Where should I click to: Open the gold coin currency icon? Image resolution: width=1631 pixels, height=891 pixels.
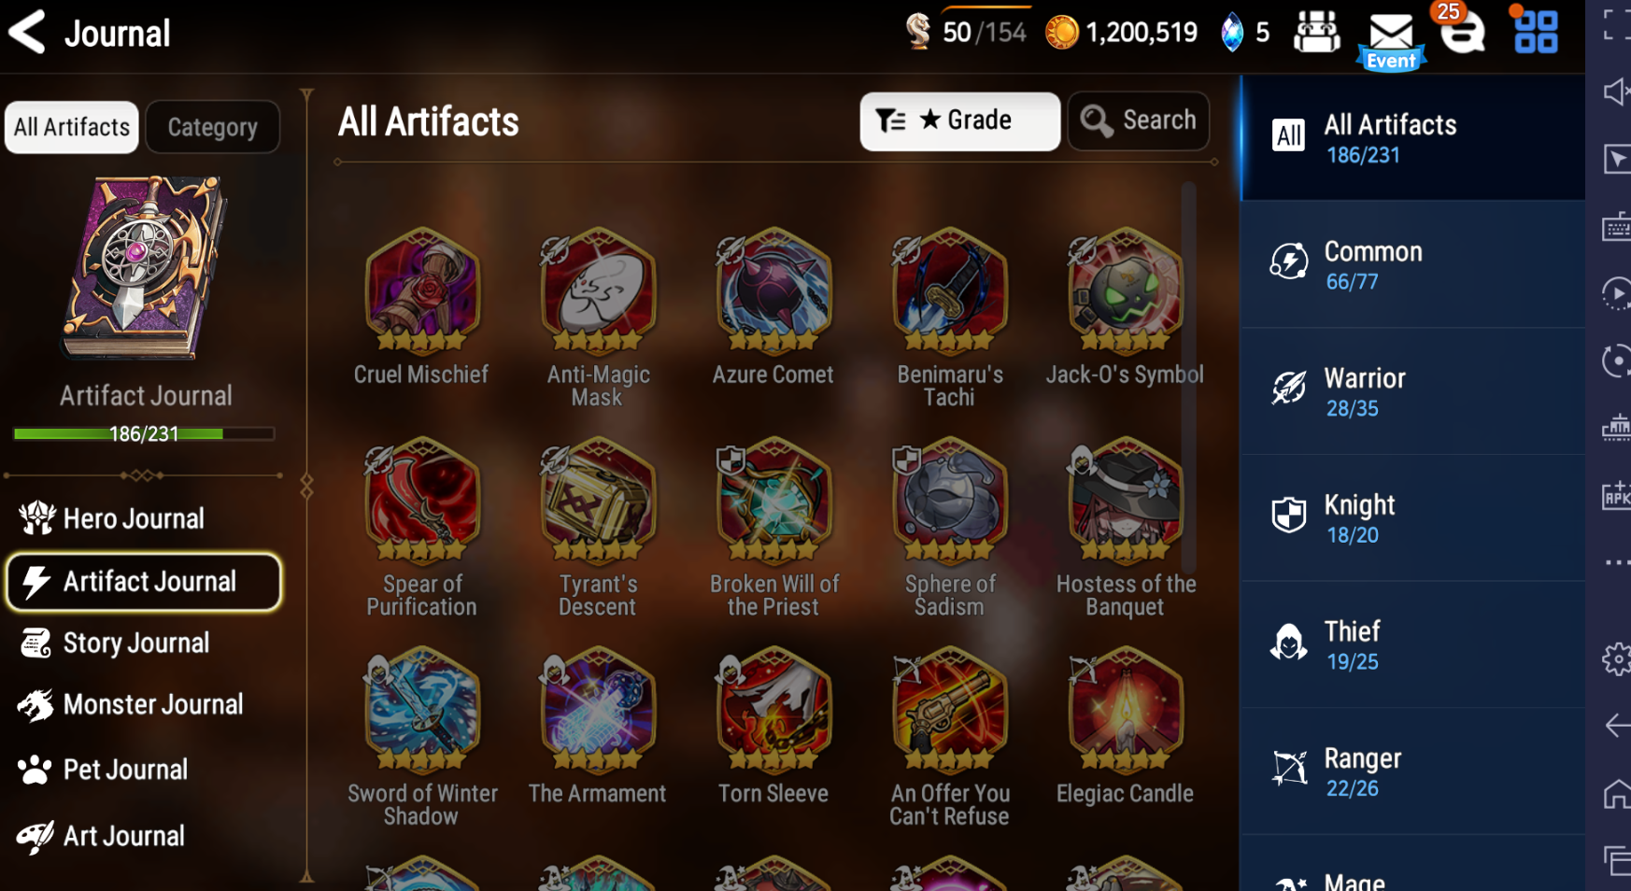coord(1061,33)
